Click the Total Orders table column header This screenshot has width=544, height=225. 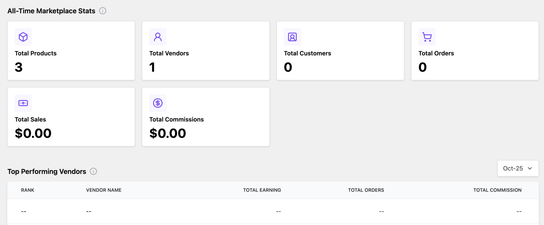[x=366, y=190]
